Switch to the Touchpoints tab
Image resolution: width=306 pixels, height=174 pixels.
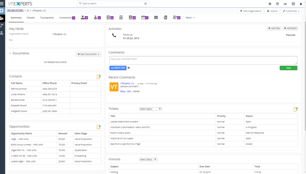(47, 18)
